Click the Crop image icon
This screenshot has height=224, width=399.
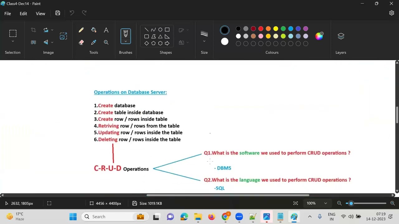coord(33,30)
